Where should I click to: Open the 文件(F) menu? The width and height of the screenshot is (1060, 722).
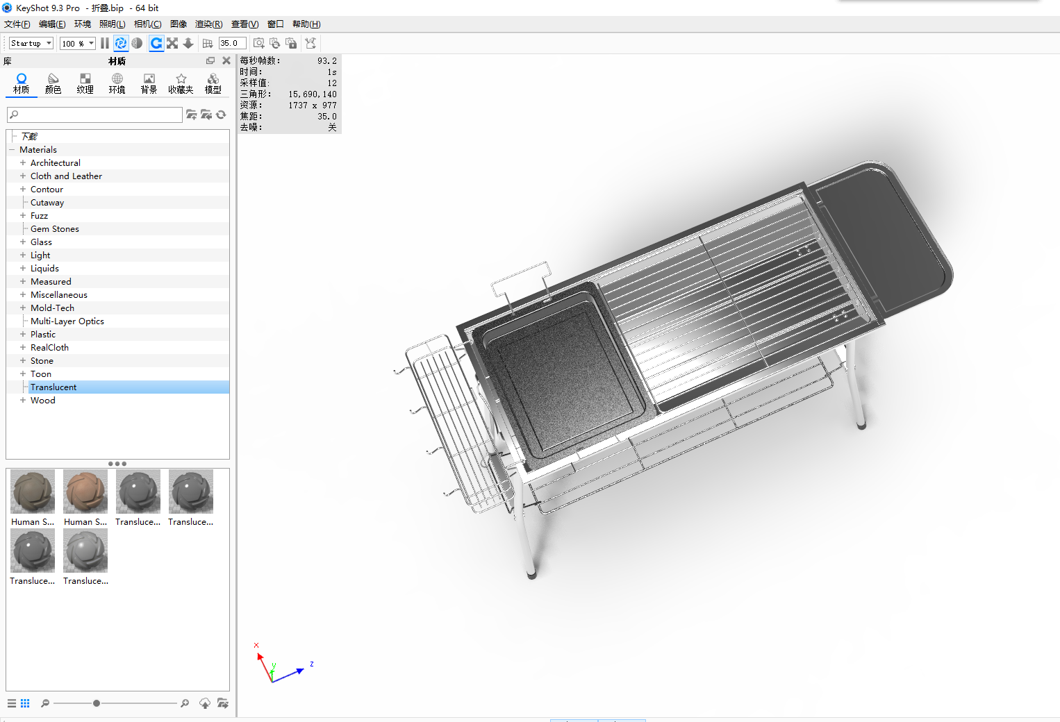tap(17, 24)
